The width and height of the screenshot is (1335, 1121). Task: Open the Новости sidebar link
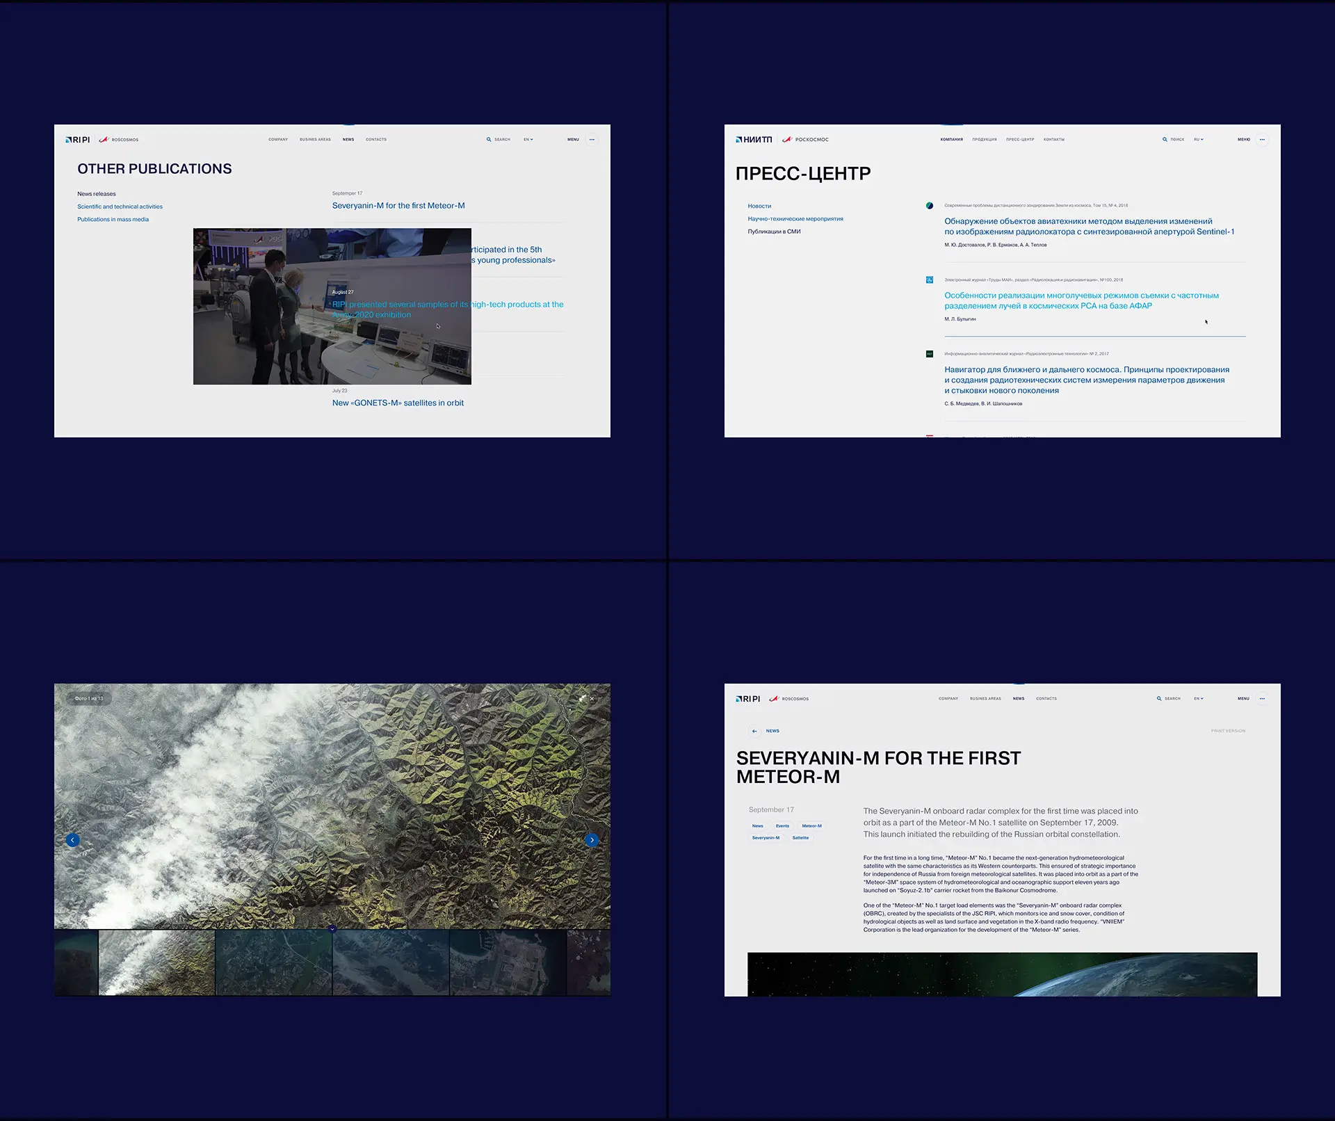click(759, 207)
